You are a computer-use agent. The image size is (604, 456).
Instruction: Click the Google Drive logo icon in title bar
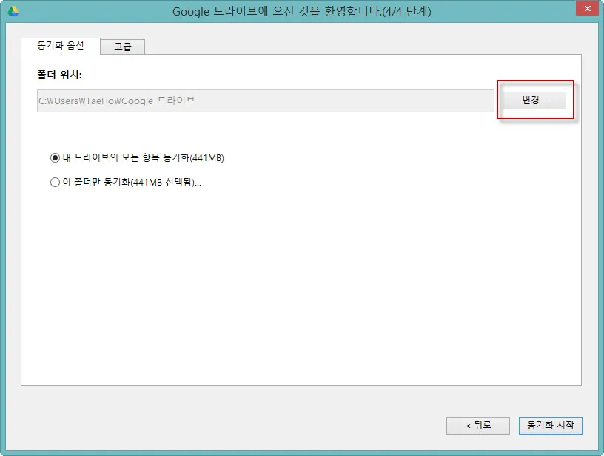click(13, 11)
